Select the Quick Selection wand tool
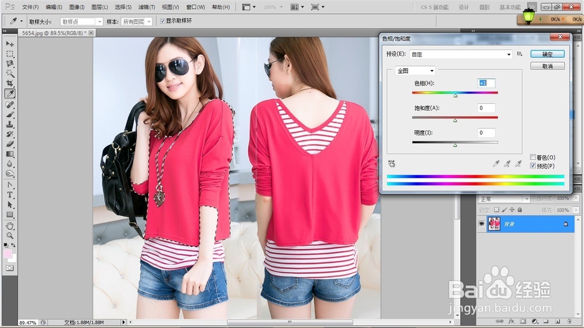This screenshot has width=584, height=328. (10, 74)
